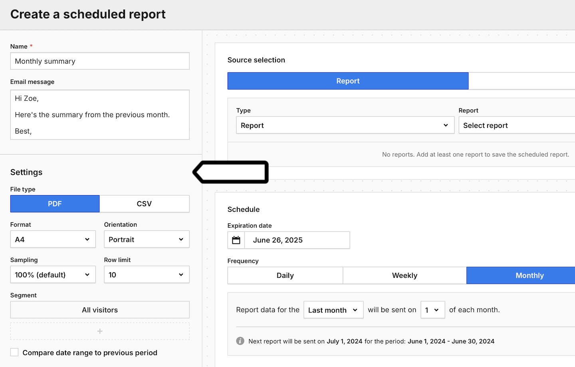Open the Last month period dropdown
Screen dimensions: 575x367
coord(333,310)
